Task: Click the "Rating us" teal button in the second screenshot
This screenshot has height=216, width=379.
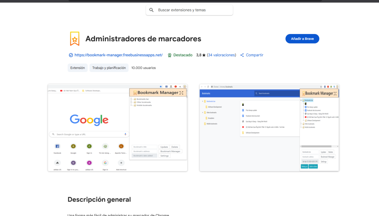Action: point(304,167)
